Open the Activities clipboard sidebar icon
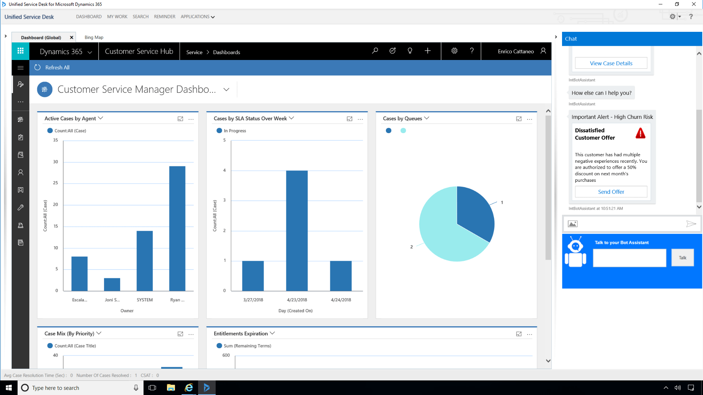The height and width of the screenshot is (395, 703). tap(21, 137)
